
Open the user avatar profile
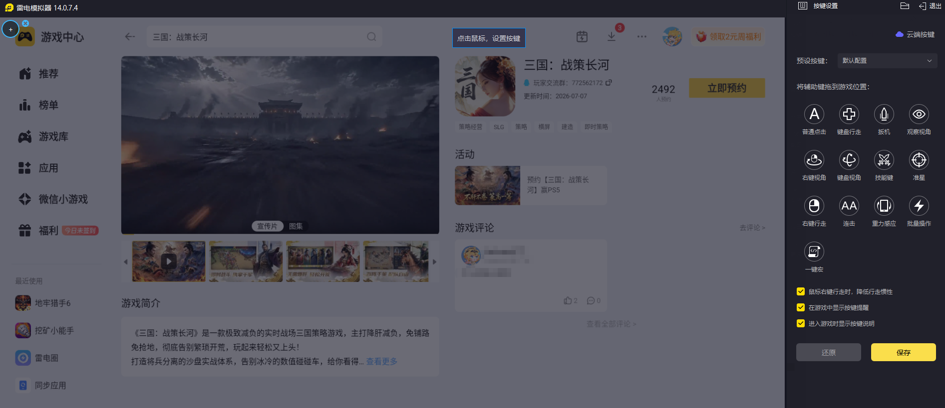tap(672, 36)
